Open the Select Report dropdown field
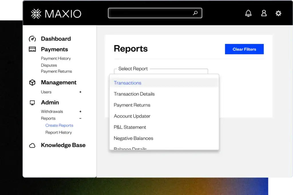The height and width of the screenshot is (195, 293). pos(161,71)
